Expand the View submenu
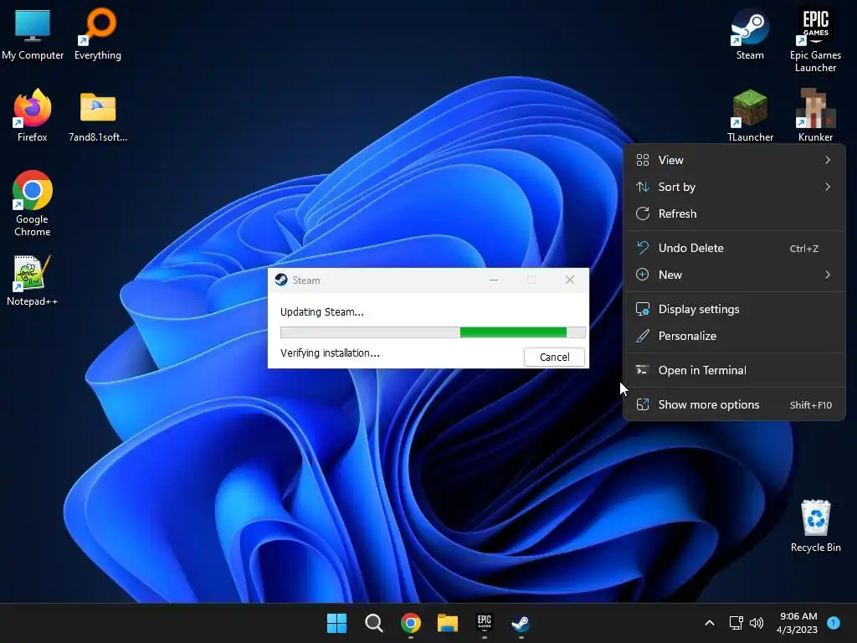 pyautogui.click(x=734, y=160)
